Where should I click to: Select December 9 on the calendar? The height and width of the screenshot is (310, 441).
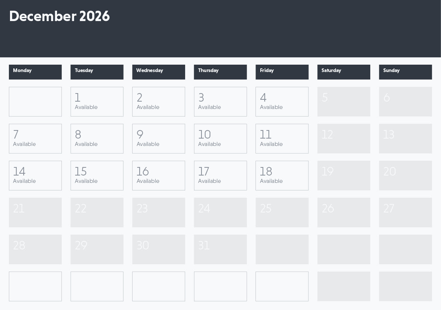pos(158,139)
